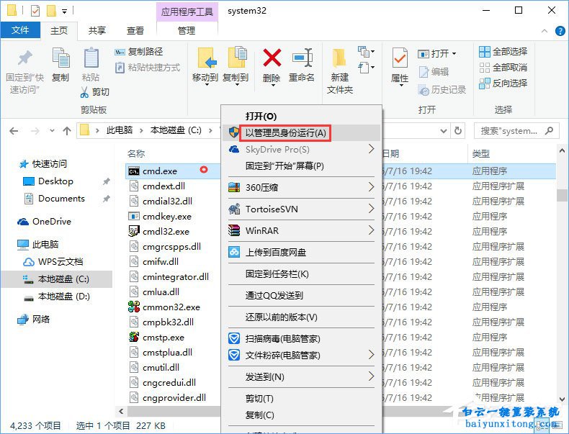Select OneDrive in navigation pane
The image size is (569, 434).
point(52,221)
